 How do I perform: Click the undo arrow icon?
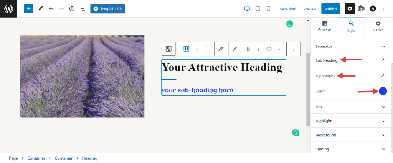pos(51,8)
